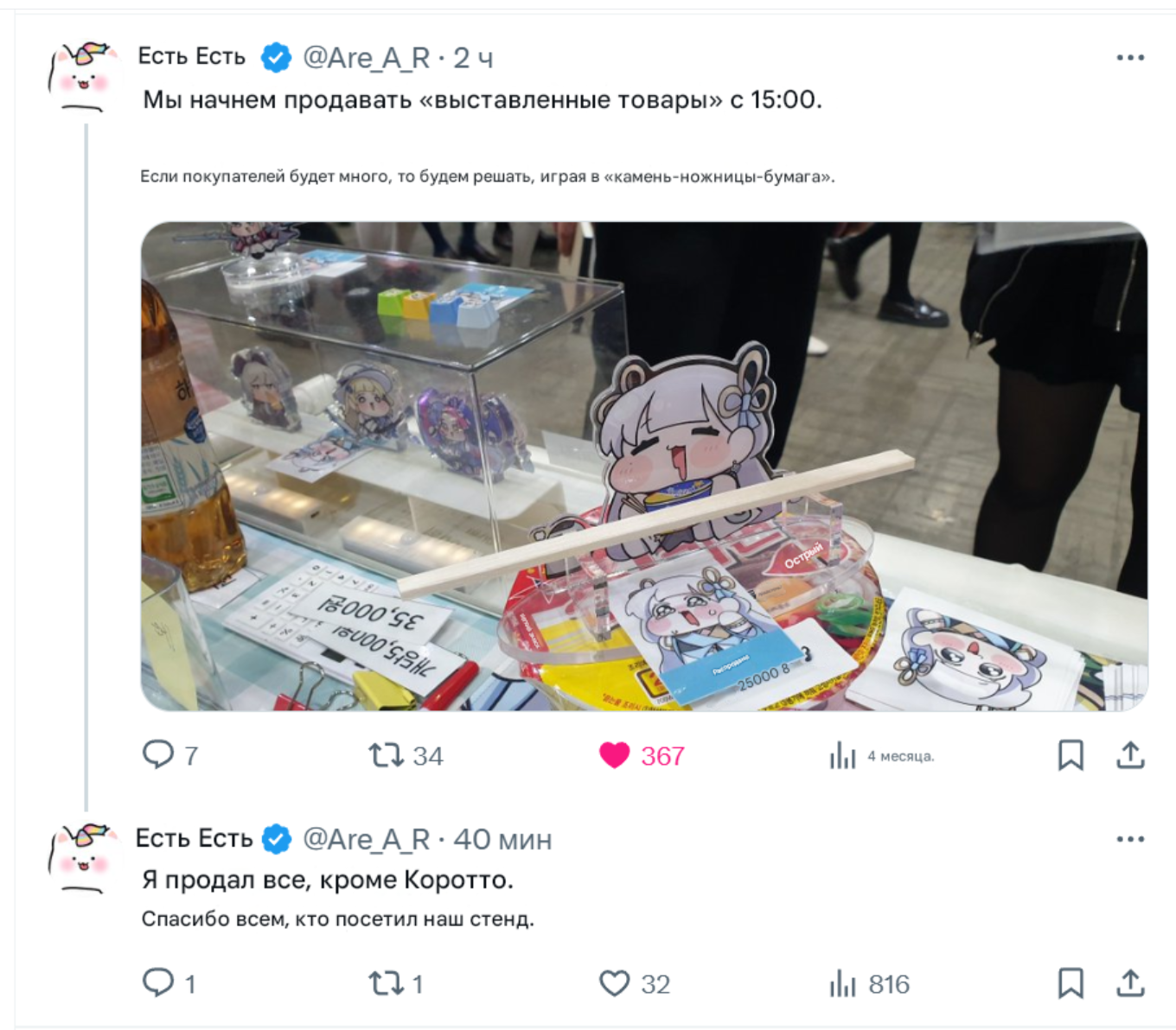Open profile avatar on the second post

coord(83,857)
